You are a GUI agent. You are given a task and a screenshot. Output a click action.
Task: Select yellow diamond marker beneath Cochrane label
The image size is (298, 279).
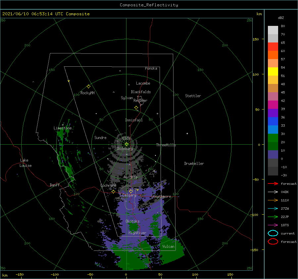point(114,191)
